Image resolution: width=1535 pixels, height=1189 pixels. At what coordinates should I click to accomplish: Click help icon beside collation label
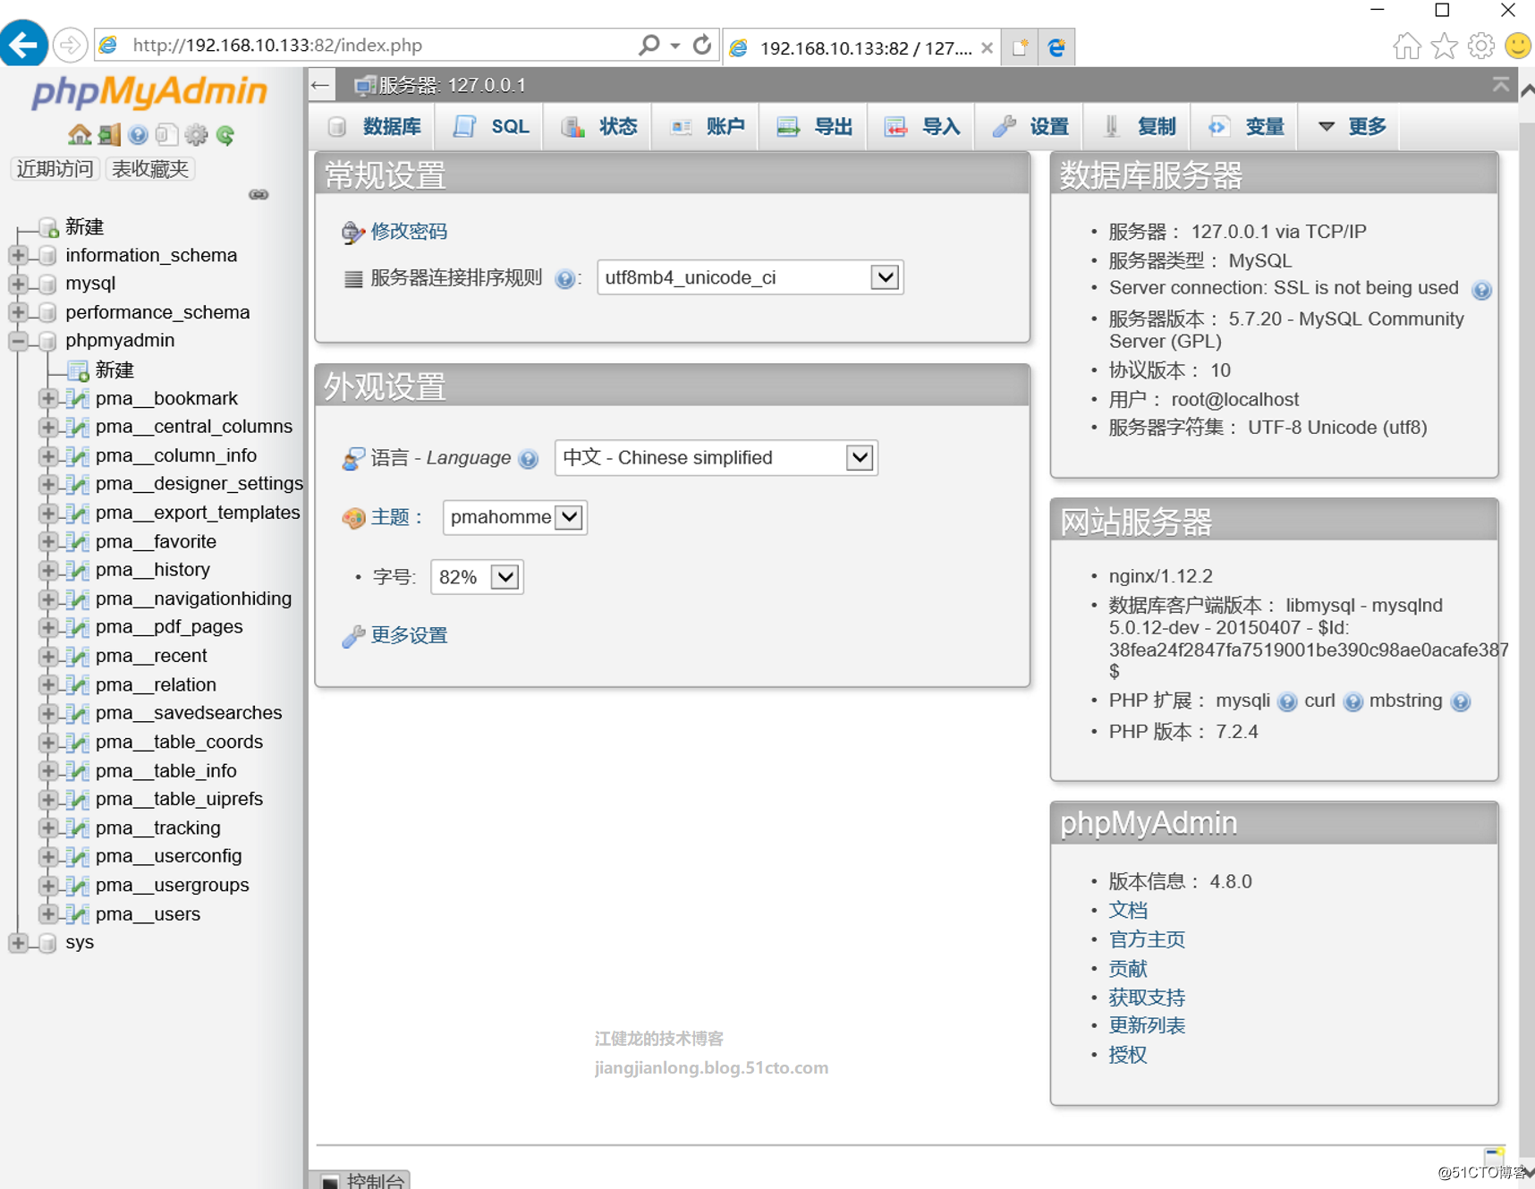point(564,279)
